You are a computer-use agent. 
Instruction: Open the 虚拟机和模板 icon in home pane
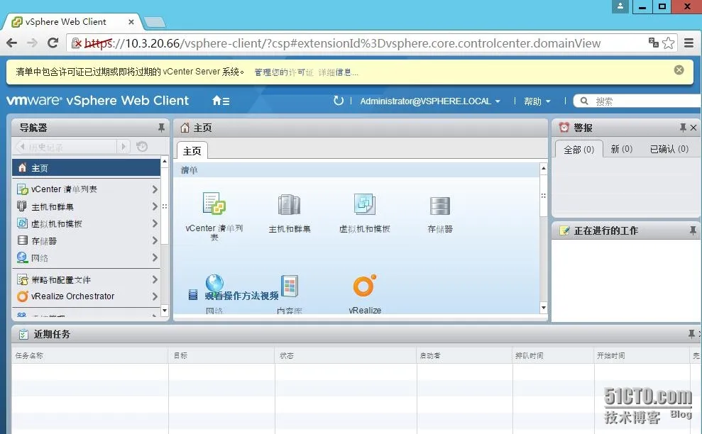click(x=364, y=204)
